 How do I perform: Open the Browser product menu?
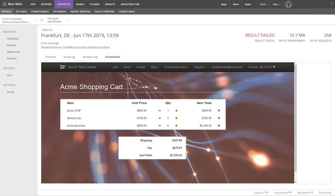click(46, 4)
